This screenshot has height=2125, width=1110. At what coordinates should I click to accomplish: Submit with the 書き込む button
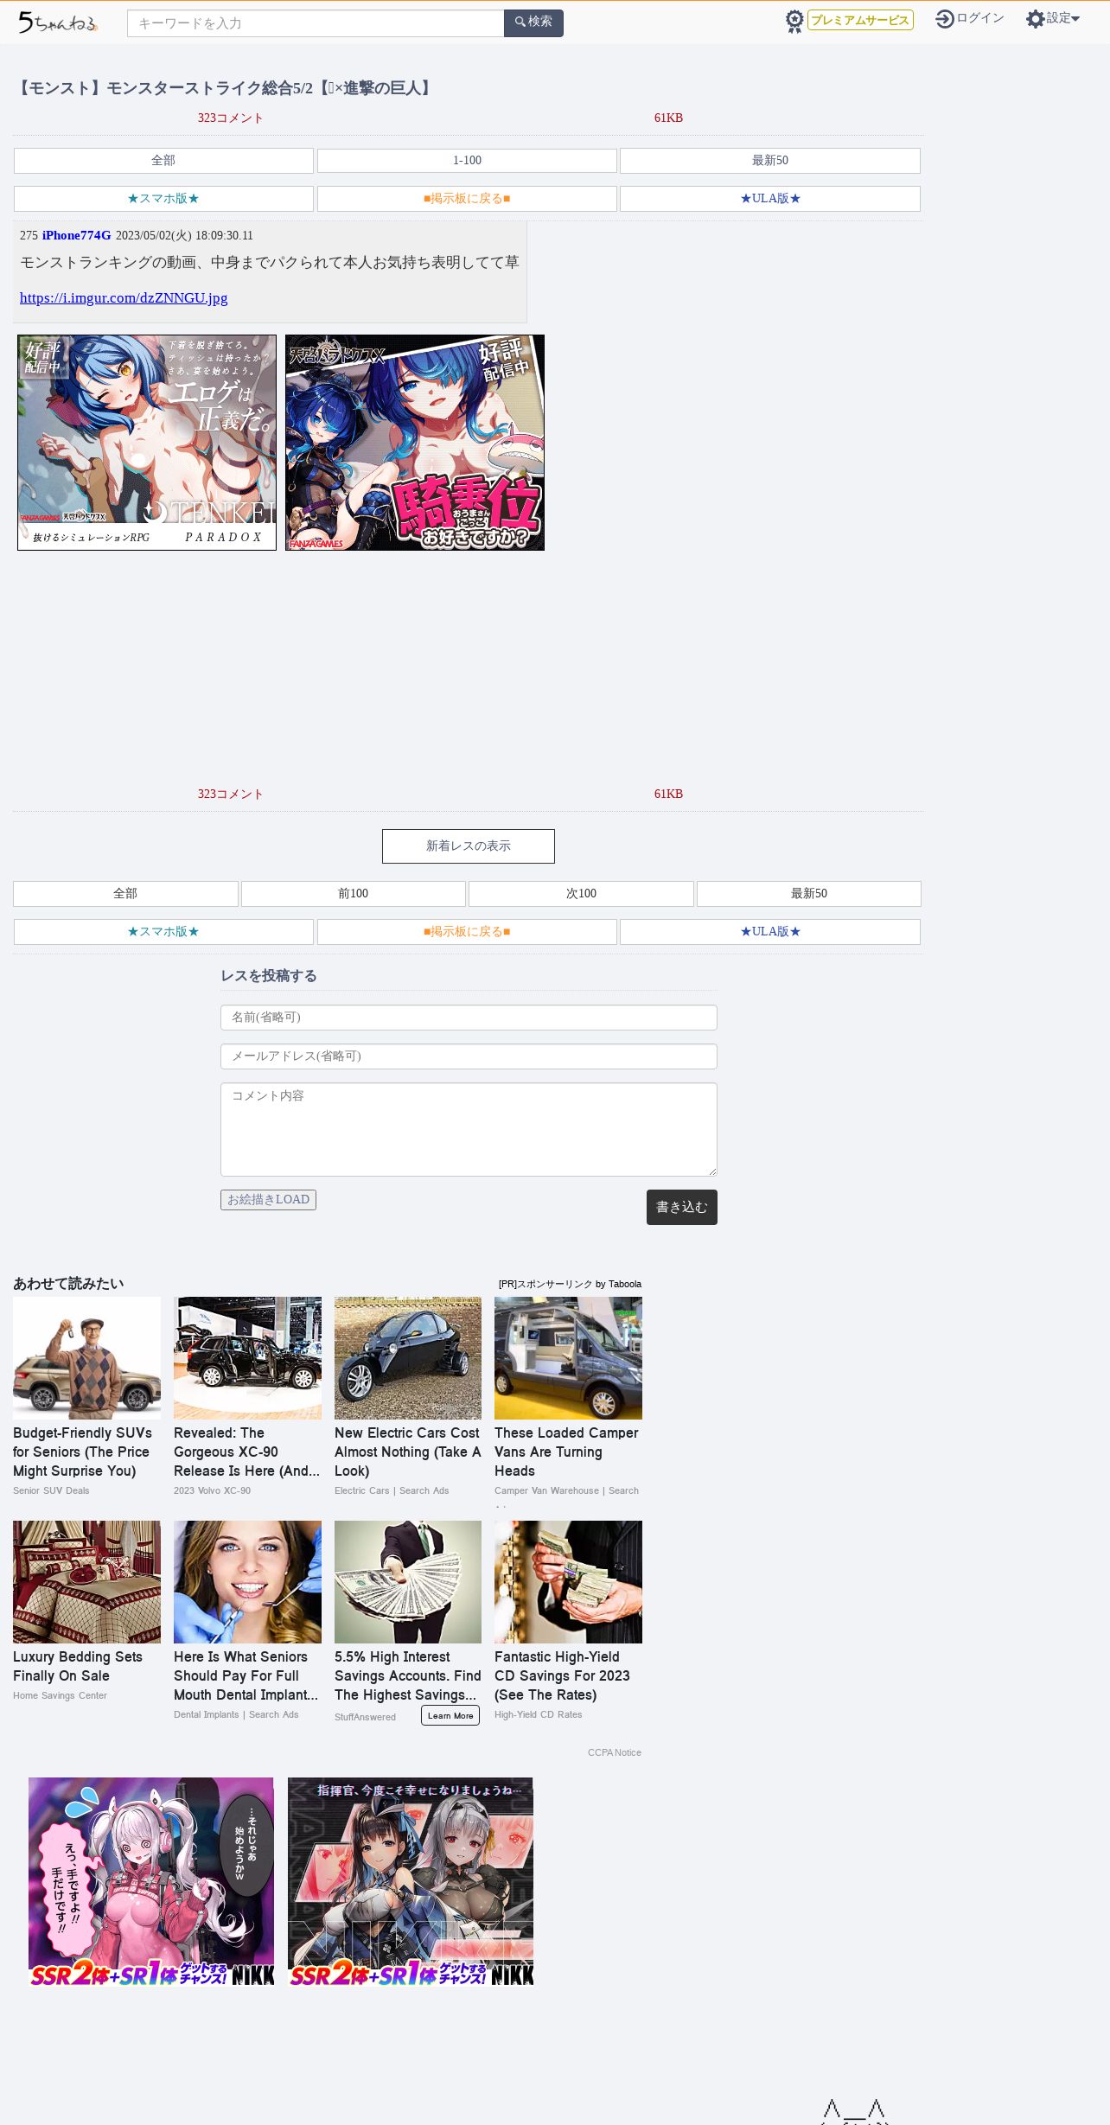pyautogui.click(x=682, y=1208)
